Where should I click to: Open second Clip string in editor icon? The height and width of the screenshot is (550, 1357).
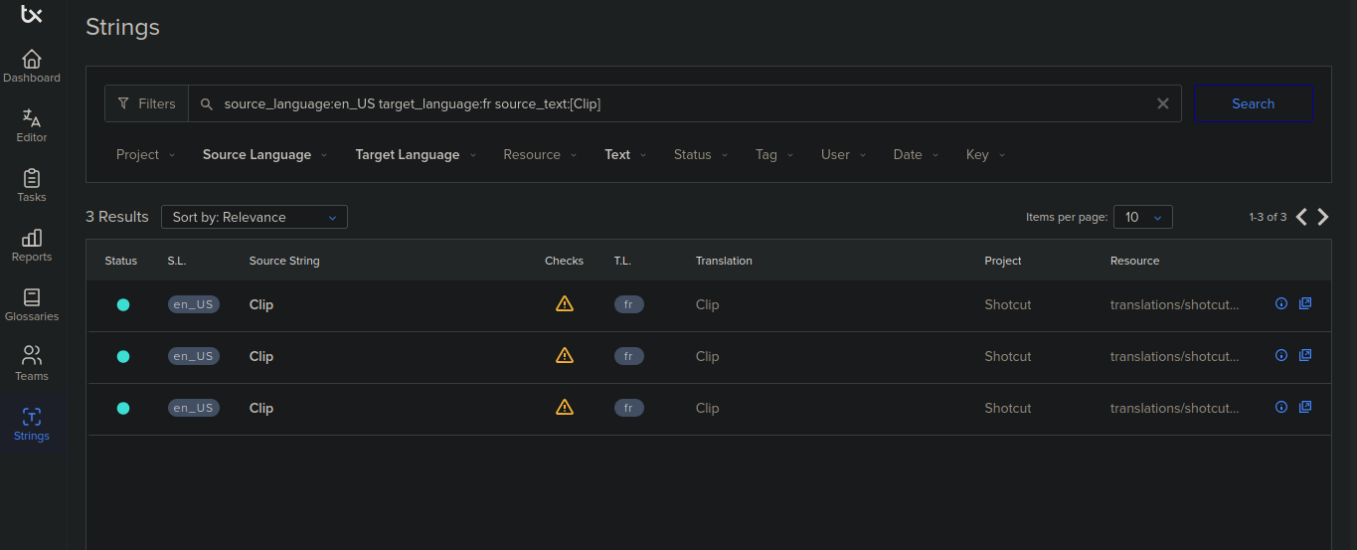tap(1305, 355)
